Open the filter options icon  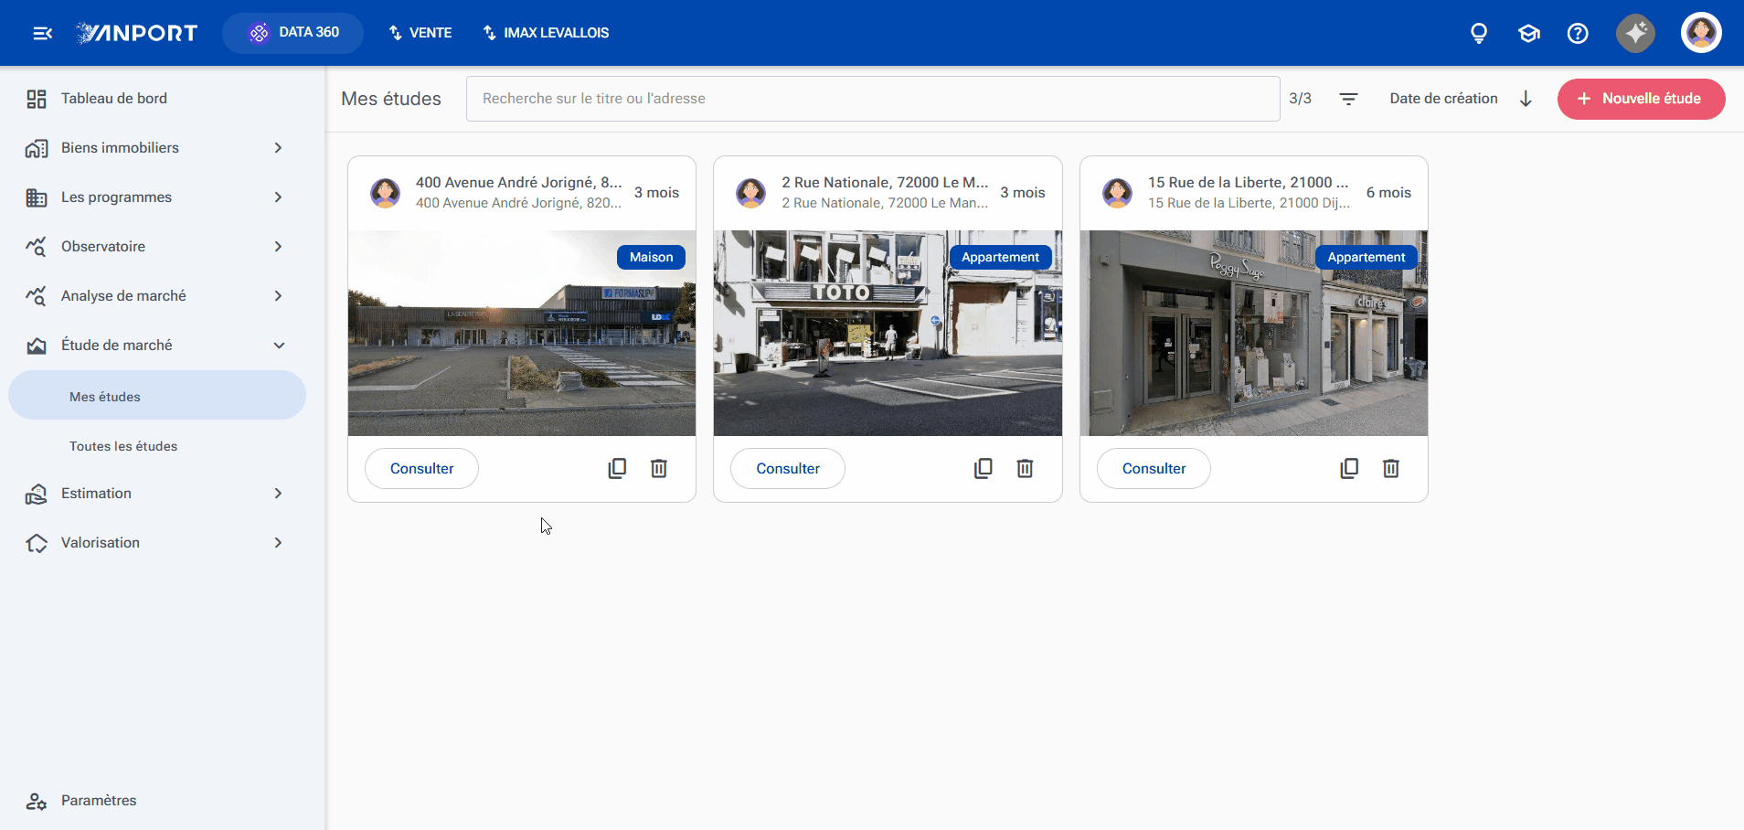pyautogui.click(x=1348, y=99)
